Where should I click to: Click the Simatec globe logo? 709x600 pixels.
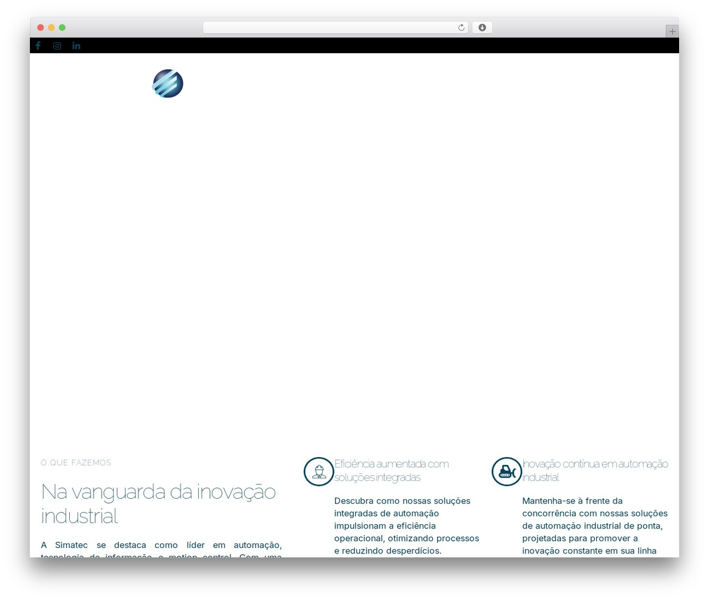(168, 84)
